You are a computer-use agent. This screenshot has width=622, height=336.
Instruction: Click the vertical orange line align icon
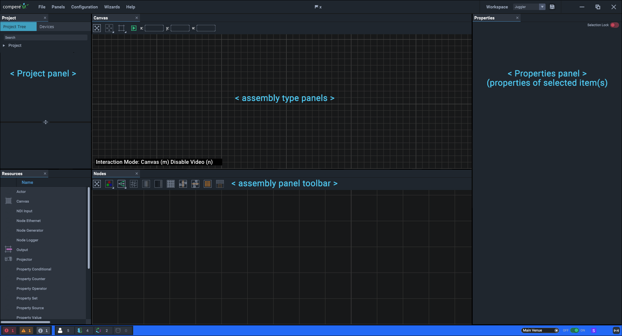pos(183,184)
